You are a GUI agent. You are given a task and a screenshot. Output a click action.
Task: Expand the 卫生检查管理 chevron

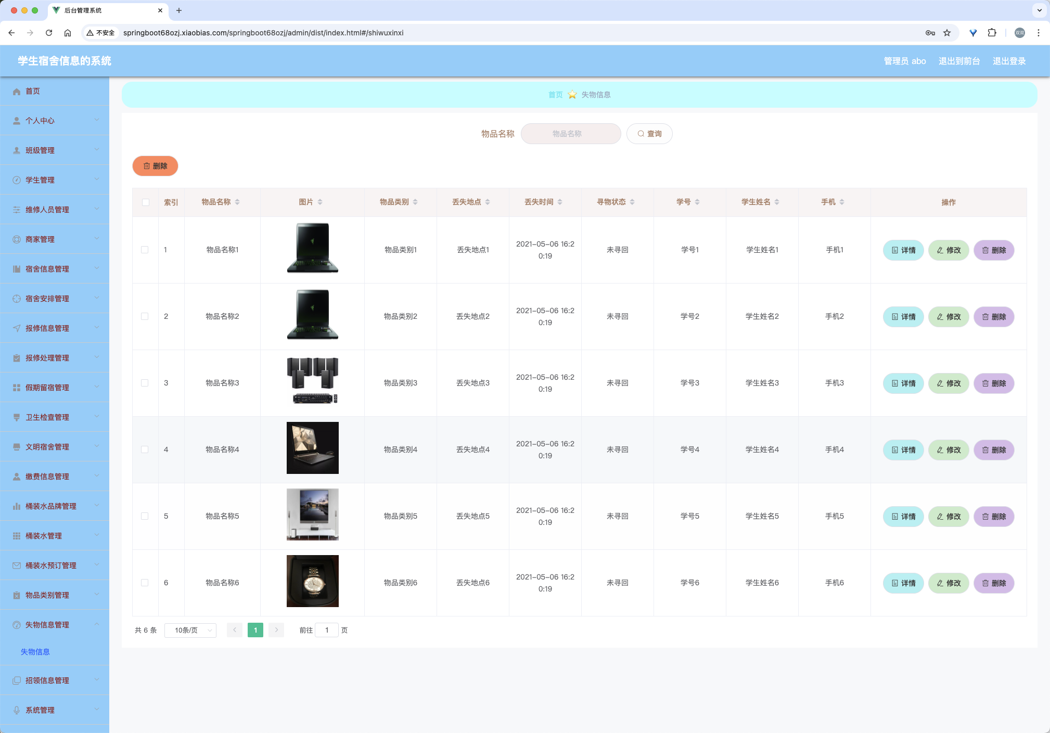(97, 417)
